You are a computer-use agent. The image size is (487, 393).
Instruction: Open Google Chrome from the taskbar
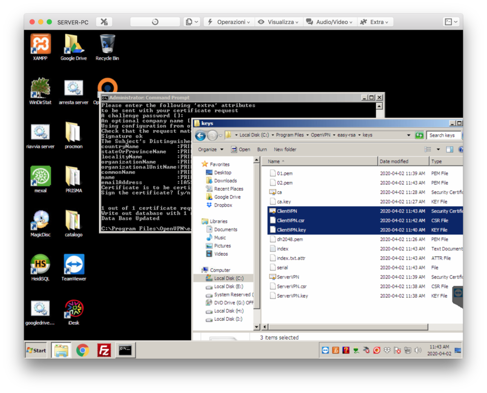tap(83, 351)
